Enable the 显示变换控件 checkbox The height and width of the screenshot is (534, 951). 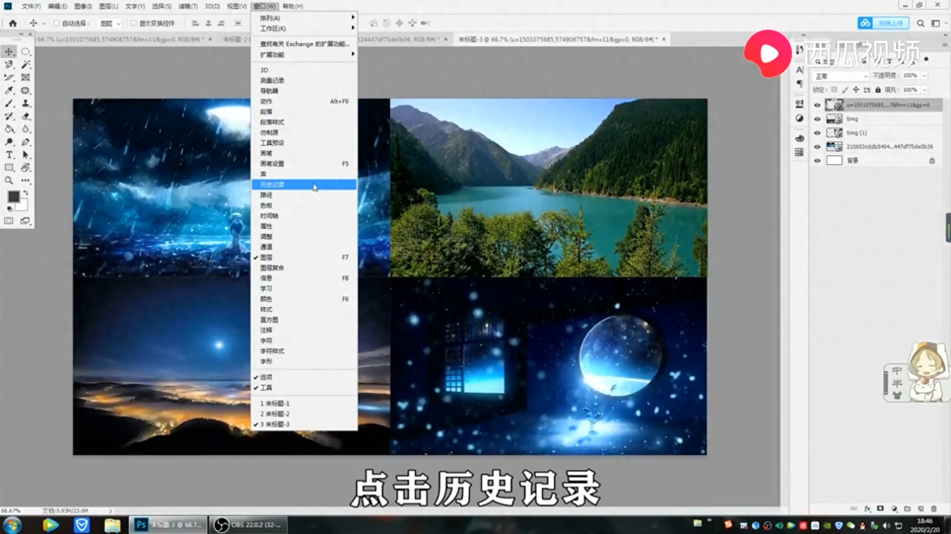pyautogui.click(x=134, y=23)
